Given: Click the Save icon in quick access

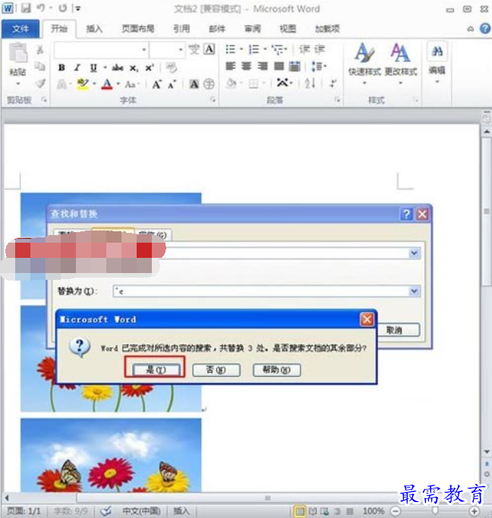Looking at the screenshot, I should click(x=26, y=8).
